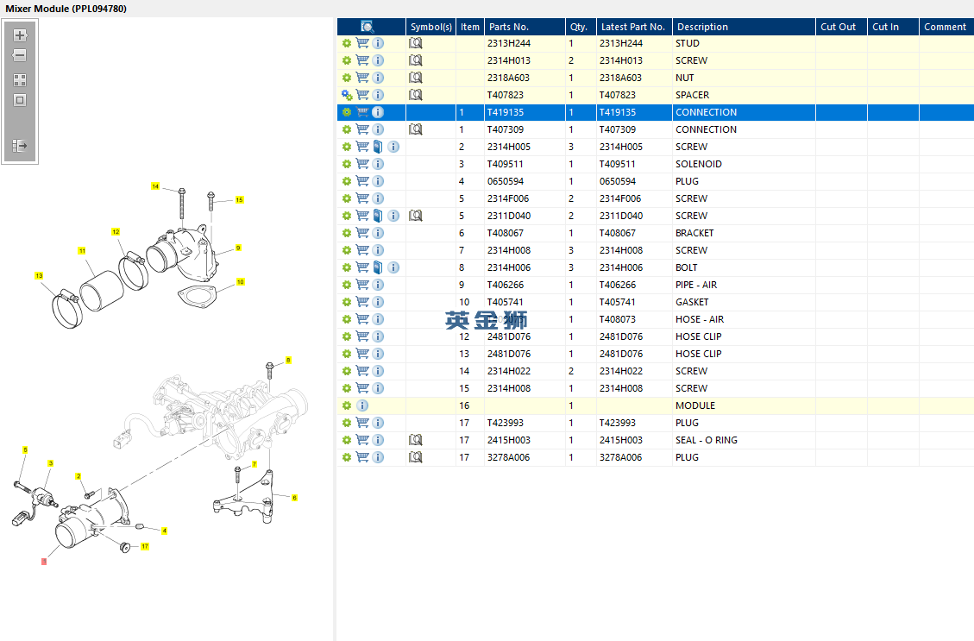This screenshot has height=641, width=974.
Task: Sort by Latest Part No. column header
Action: coord(634,27)
